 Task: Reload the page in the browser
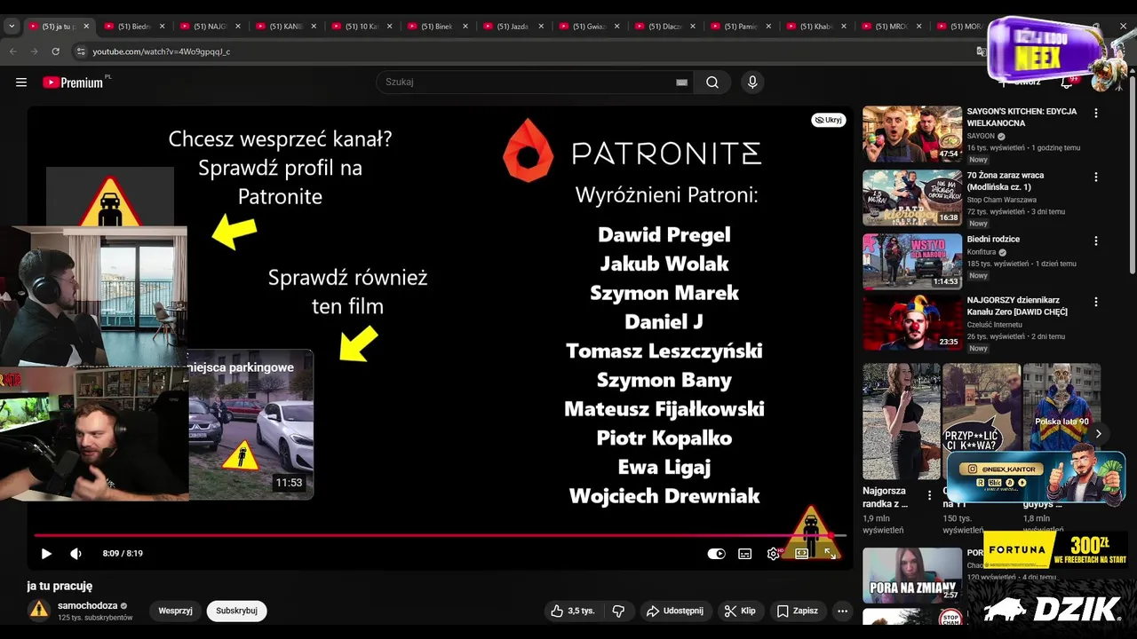pos(55,51)
